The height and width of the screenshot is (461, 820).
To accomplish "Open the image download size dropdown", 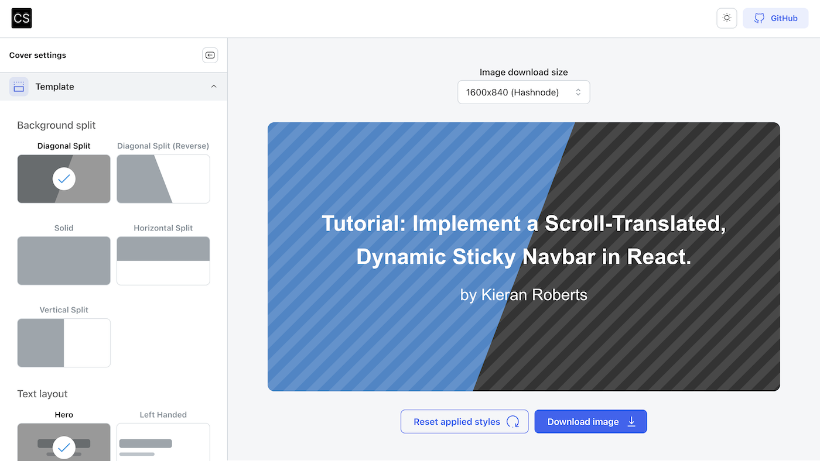I will pos(524,92).
